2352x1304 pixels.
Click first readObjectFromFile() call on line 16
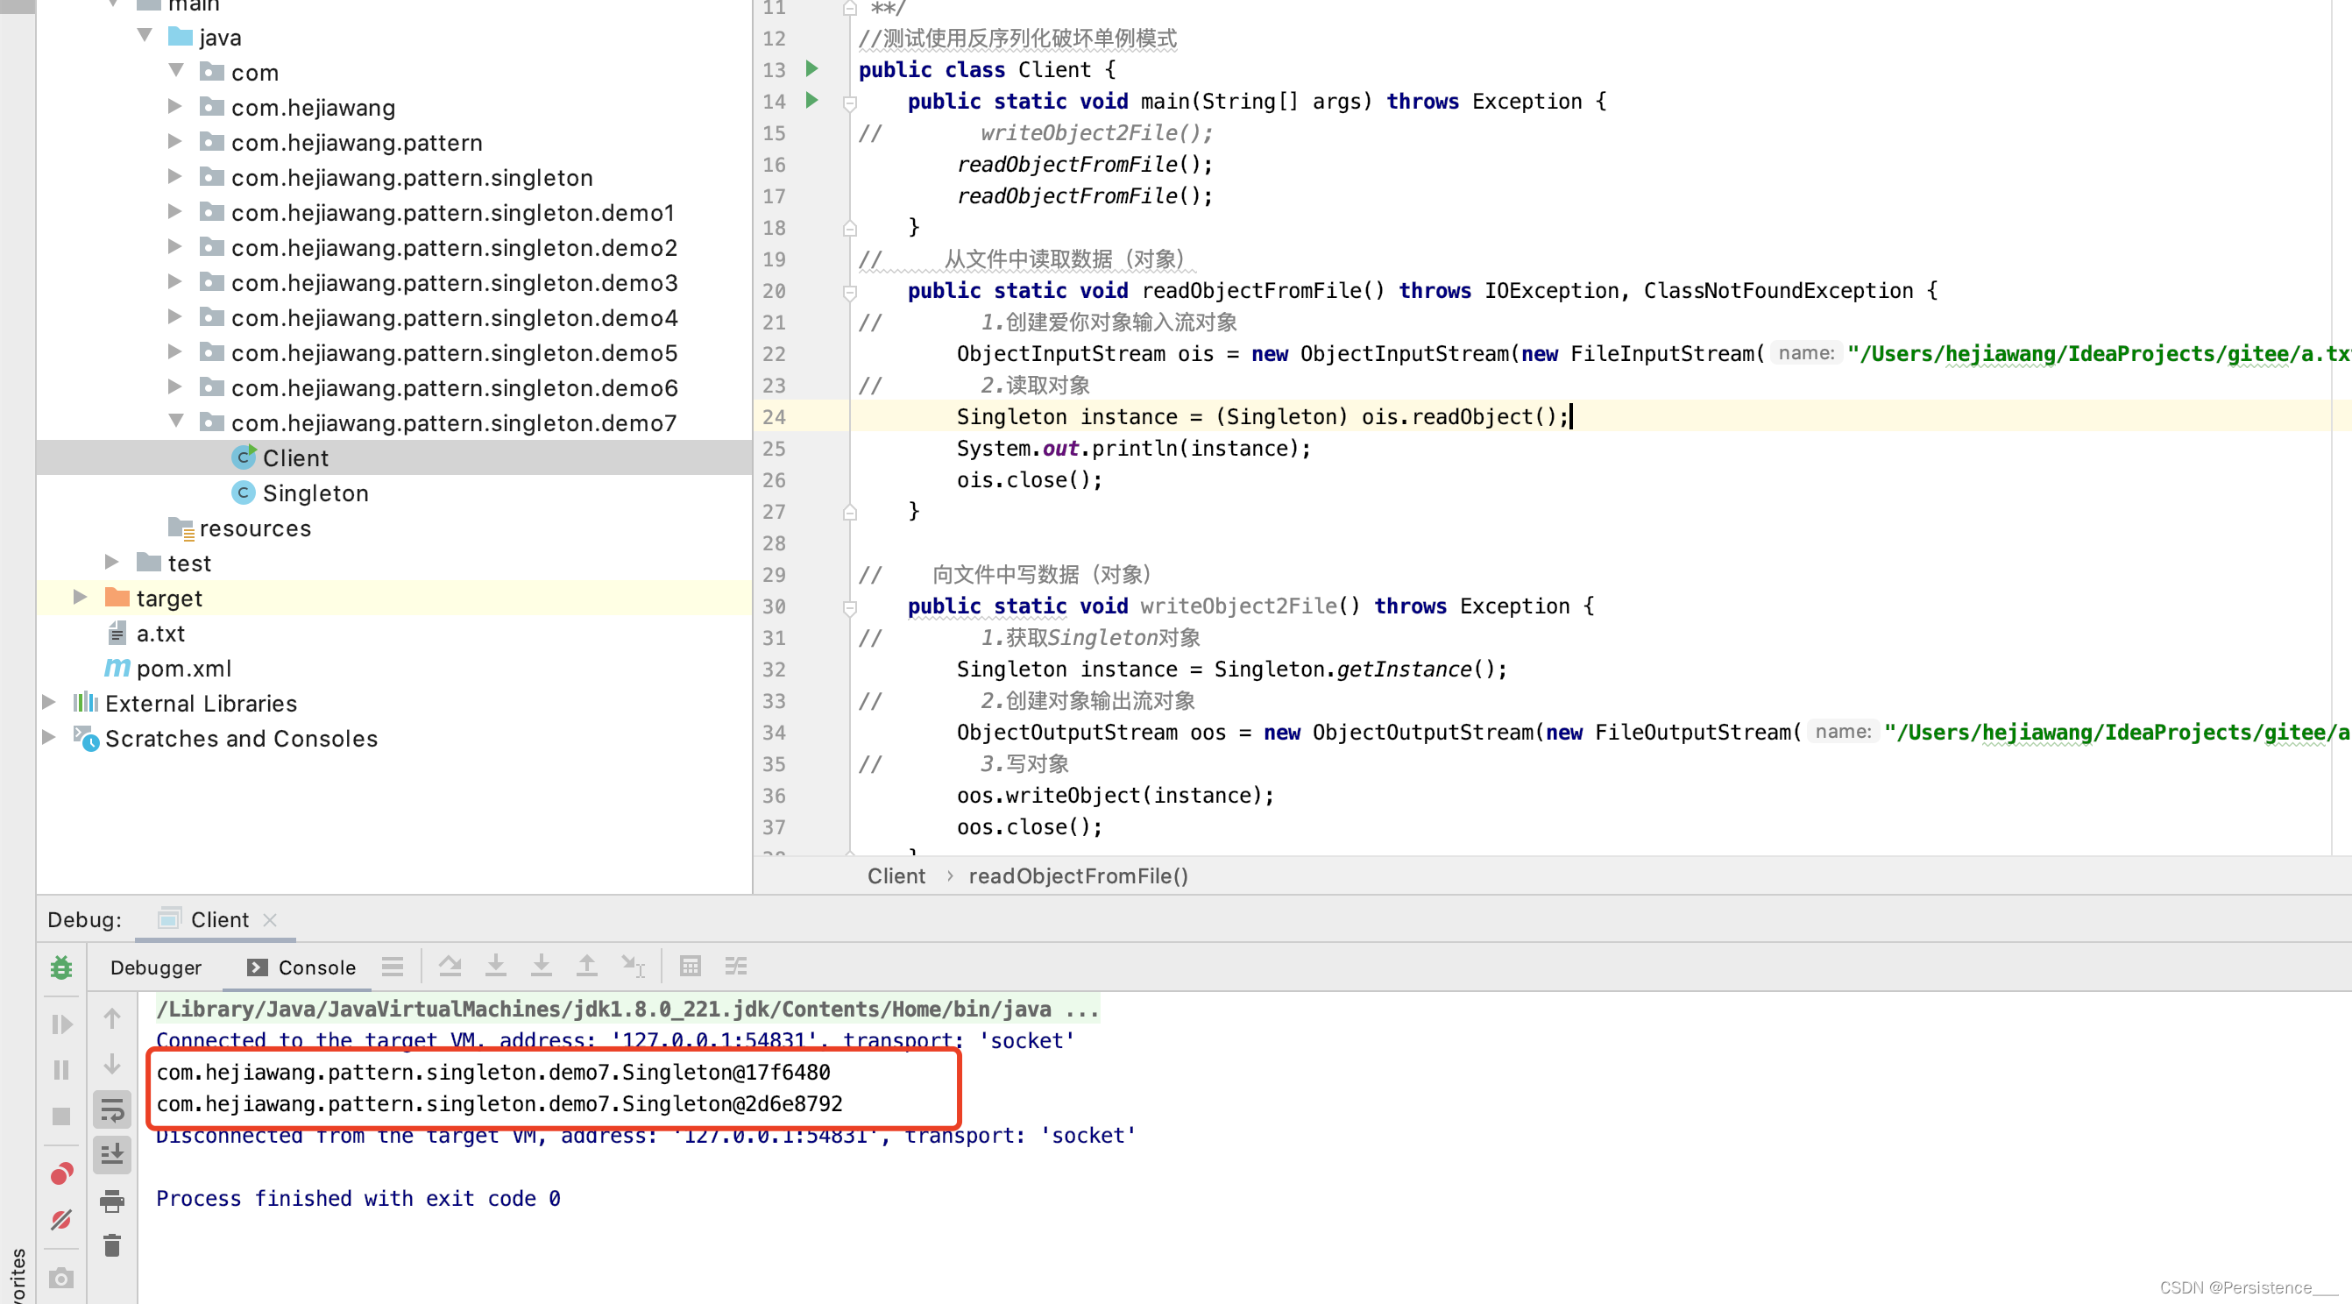[1085, 165]
